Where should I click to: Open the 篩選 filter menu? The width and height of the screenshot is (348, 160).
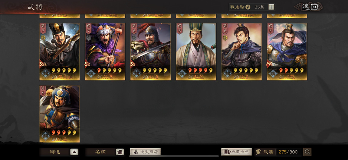pyautogui.click(x=55, y=152)
